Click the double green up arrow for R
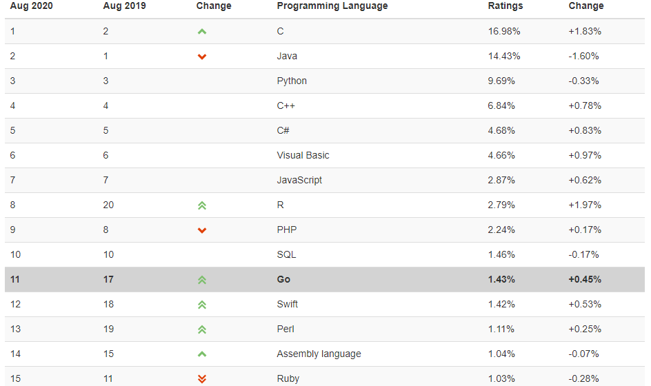 click(x=202, y=205)
